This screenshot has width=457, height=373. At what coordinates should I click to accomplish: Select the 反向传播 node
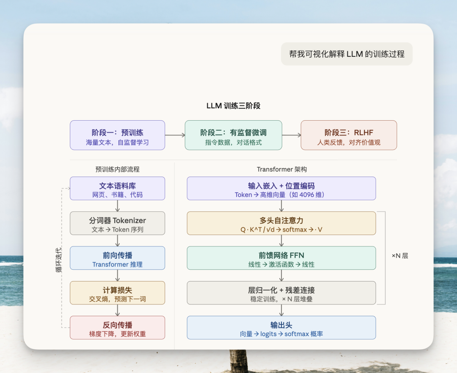[117, 327]
